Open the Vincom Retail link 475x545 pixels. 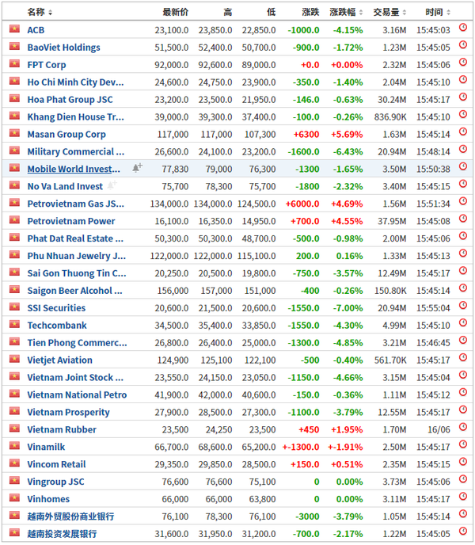tap(56, 464)
